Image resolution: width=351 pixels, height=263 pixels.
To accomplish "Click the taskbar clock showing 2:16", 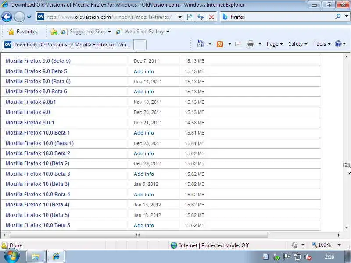I will (x=329, y=257).
